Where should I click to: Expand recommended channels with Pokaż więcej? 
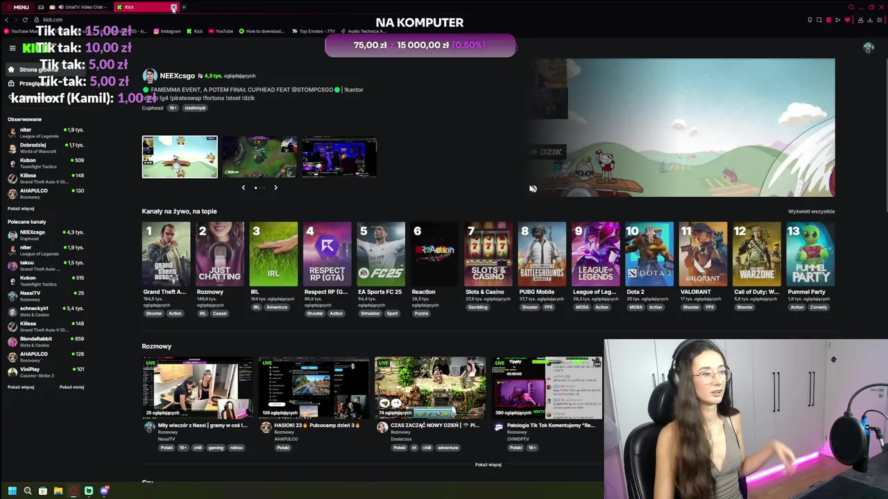pyautogui.click(x=21, y=387)
